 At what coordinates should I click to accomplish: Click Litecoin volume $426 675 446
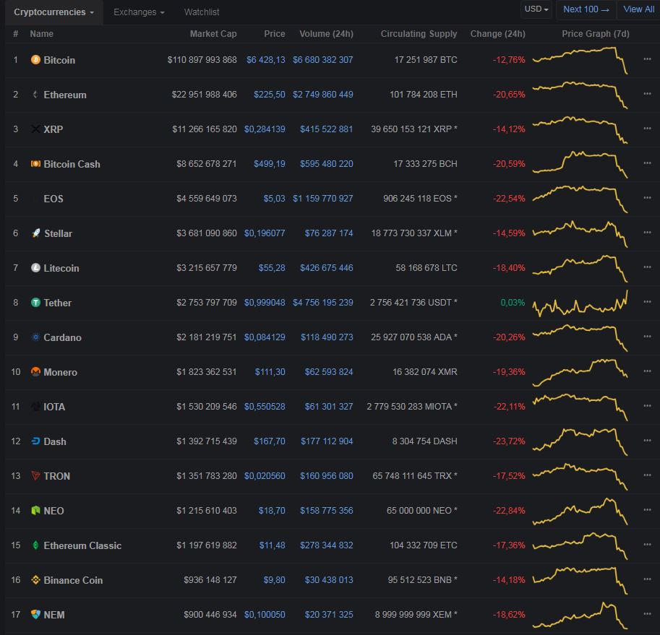pyautogui.click(x=327, y=268)
